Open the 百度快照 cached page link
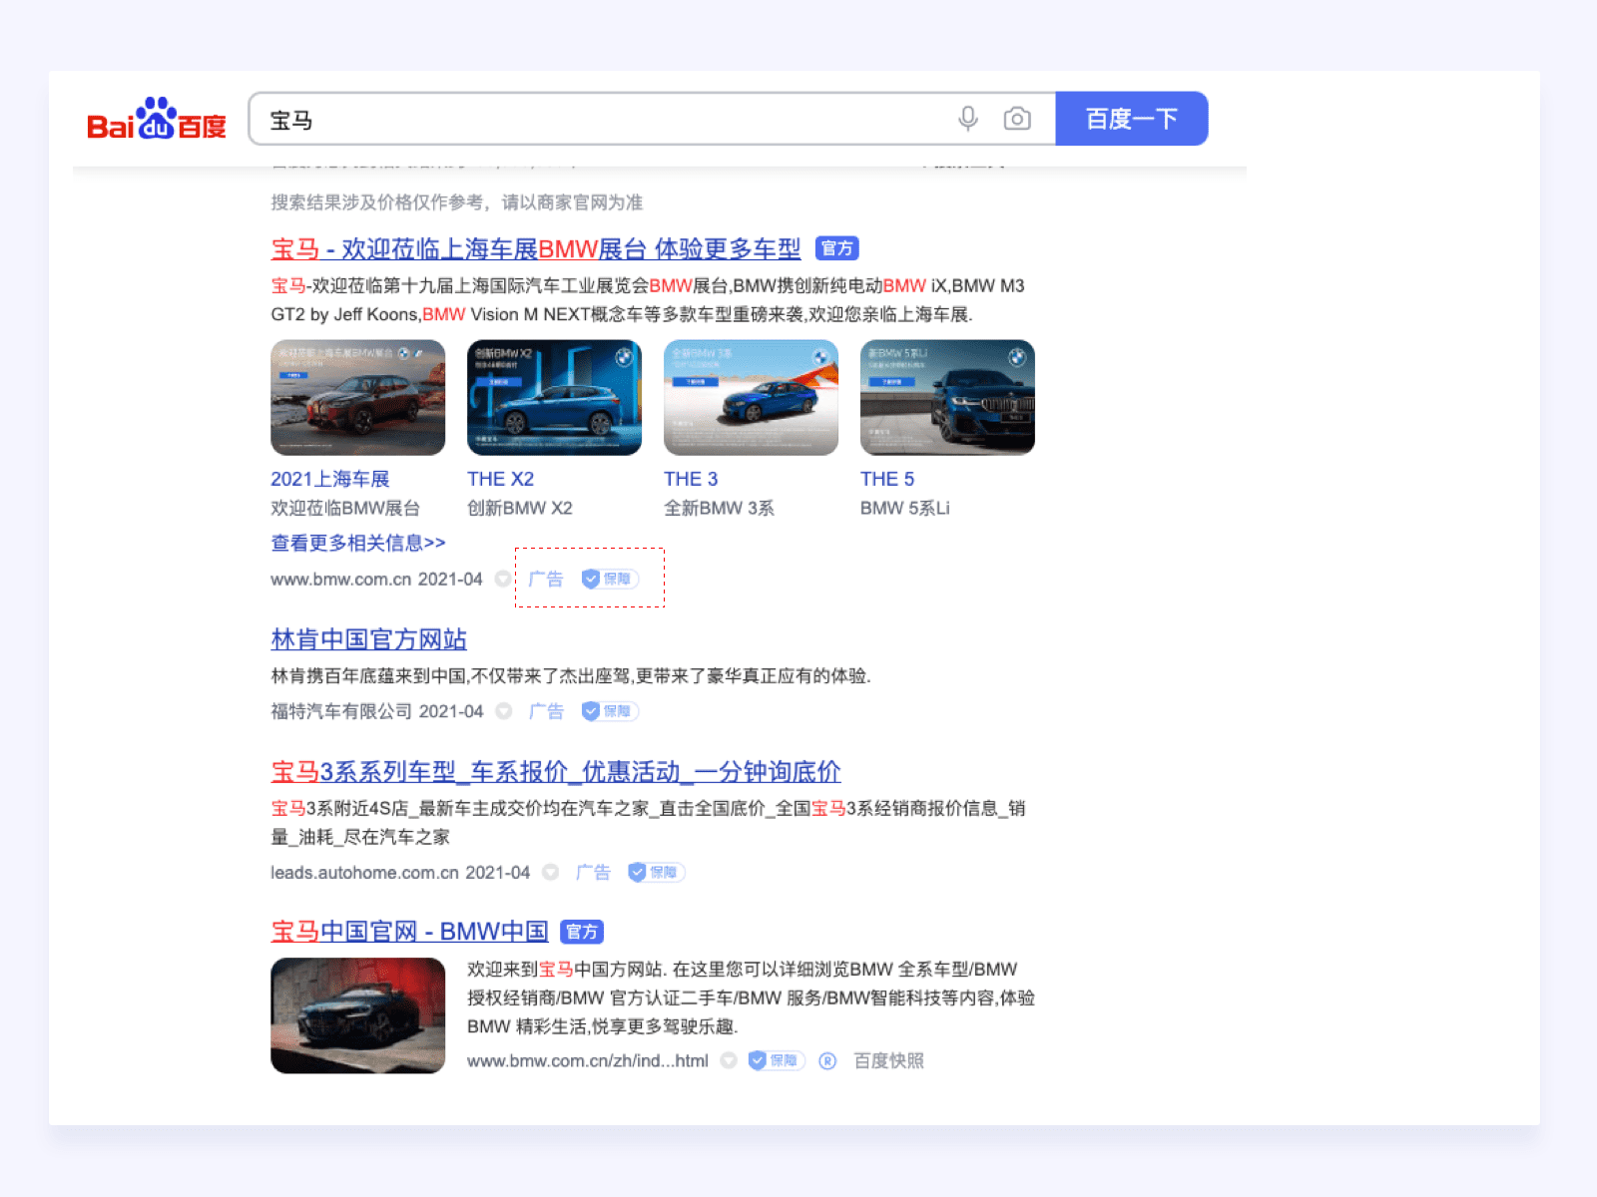Viewport: 1597px width, 1197px height. (x=889, y=1060)
